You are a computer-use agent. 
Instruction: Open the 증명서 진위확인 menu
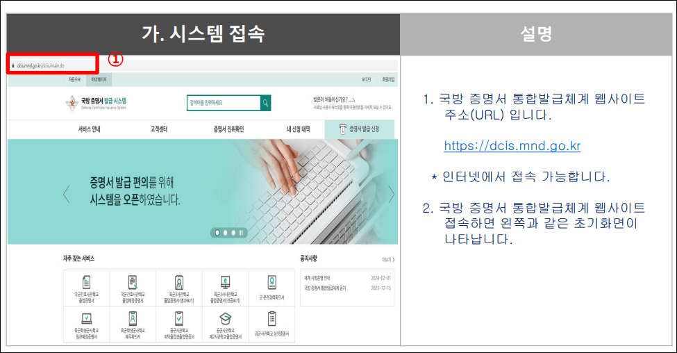[x=228, y=129]
